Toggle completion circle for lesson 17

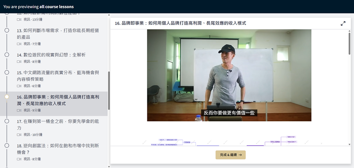(x=7, y=121)
